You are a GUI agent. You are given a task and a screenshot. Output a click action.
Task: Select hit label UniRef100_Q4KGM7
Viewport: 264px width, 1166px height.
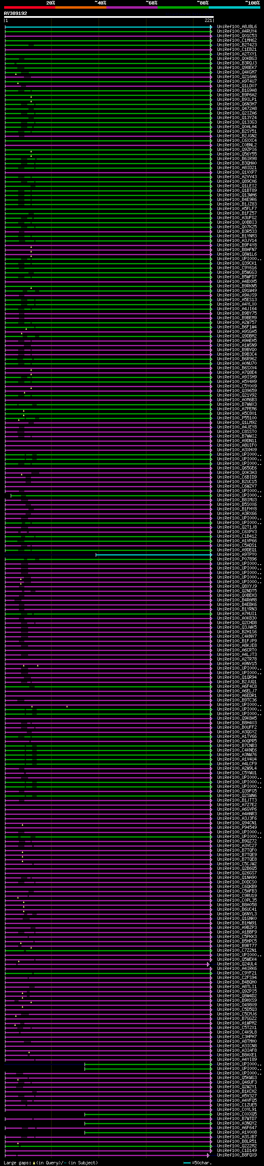pos(236,72)
